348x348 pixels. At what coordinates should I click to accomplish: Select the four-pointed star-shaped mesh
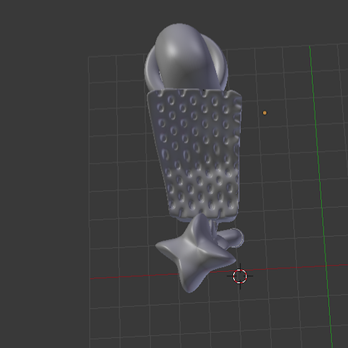click(x=196, y=253)
